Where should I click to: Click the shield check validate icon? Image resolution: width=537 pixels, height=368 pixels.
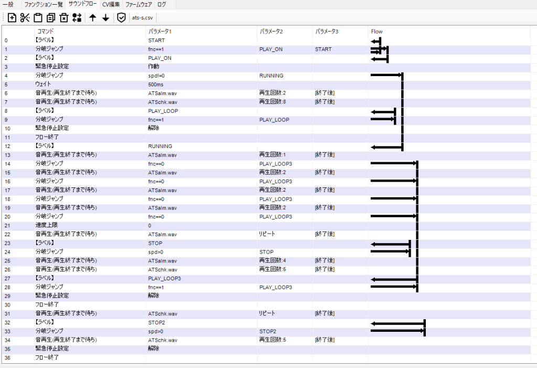[x=121, y=18]
